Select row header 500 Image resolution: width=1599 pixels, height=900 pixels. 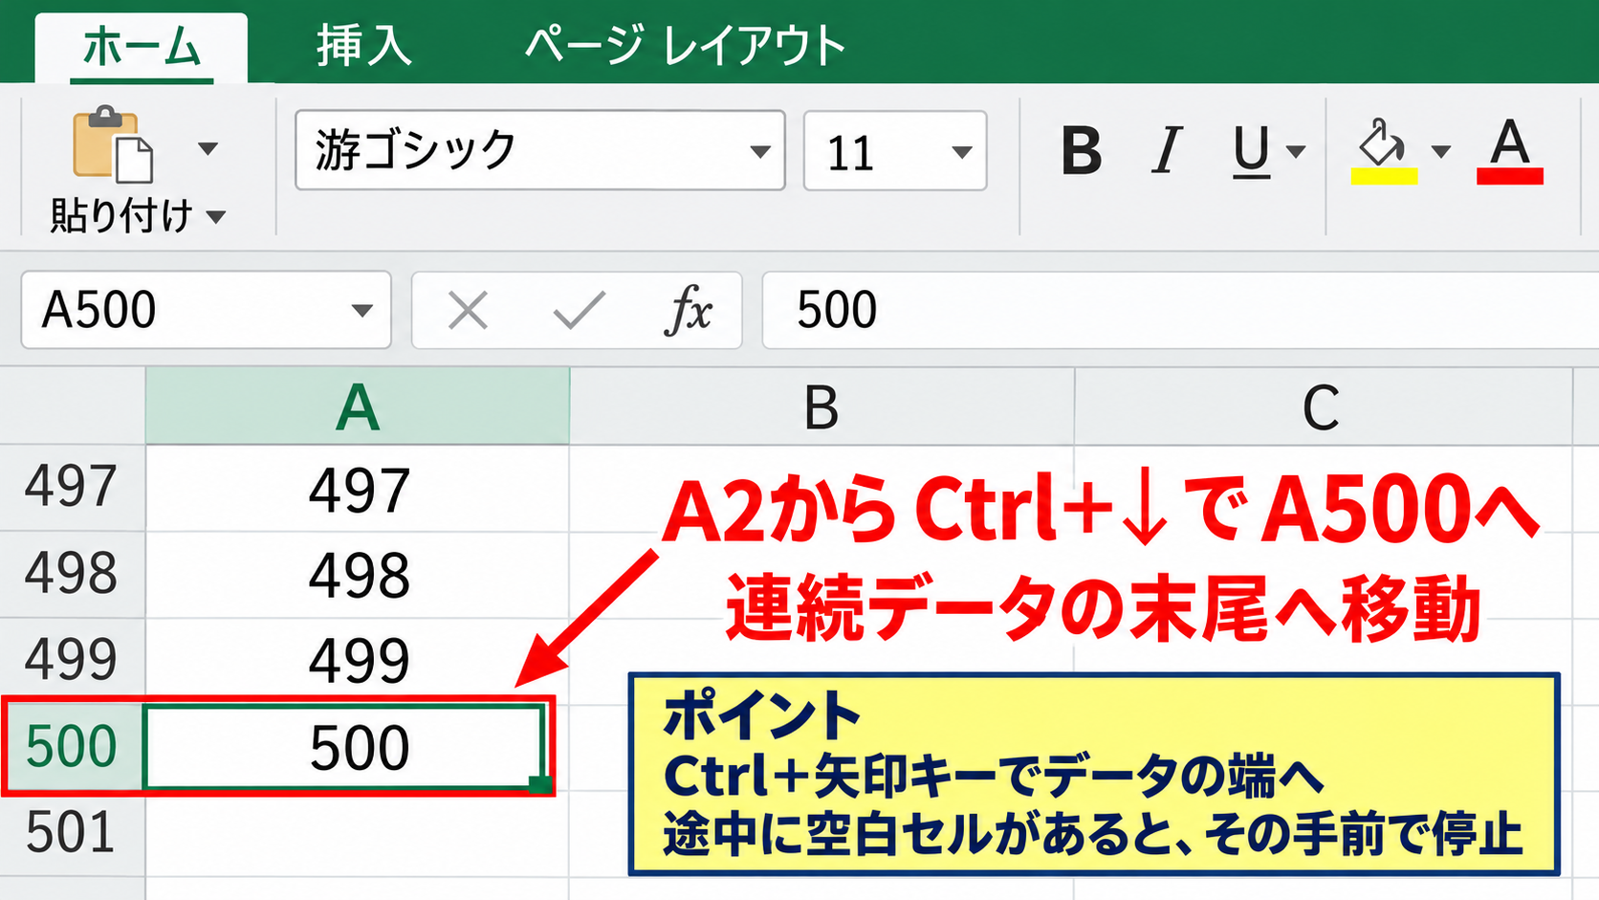pyautogui.click(x=73, y=747)
